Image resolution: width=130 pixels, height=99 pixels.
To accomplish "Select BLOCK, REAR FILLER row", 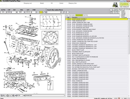I will (97, 53).
